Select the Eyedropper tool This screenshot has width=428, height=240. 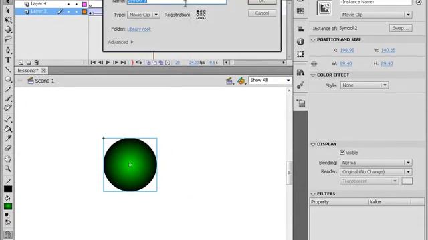[8, 138]
